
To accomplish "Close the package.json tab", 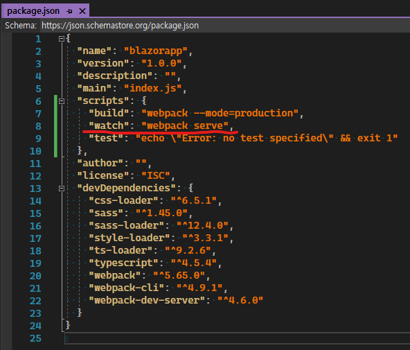I will 82,11.
